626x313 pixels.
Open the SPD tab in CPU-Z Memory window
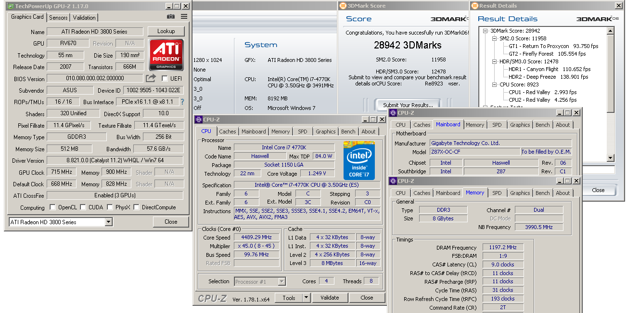click(x=497, y=193)
